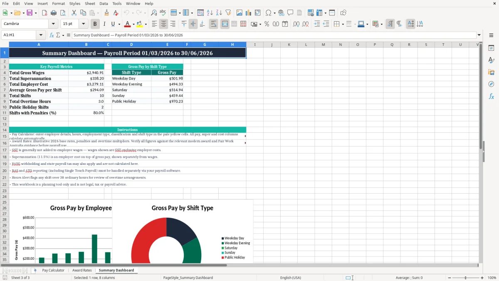Insert comment speech bubble icon
Viewport: 499px width, 281px height.
point(290,13)
